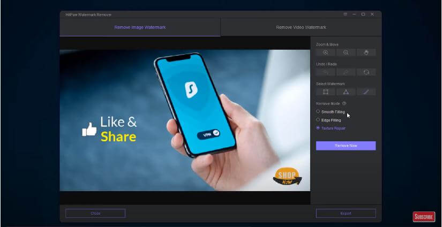This screenshot has height=227, width=442.
Task: Click the undo arrow icon
Action: [326, 72]
